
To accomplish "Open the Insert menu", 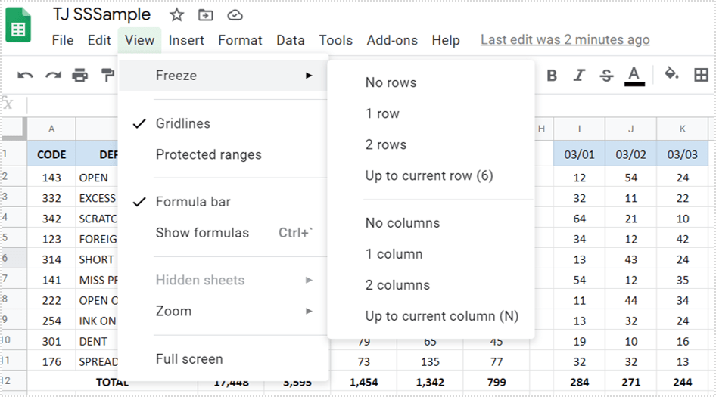I will [x=186, y=40].
